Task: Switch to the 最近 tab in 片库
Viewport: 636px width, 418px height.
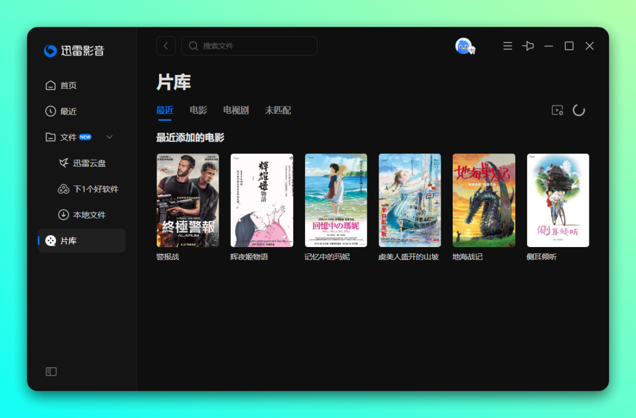Action: tap(165, 110)
